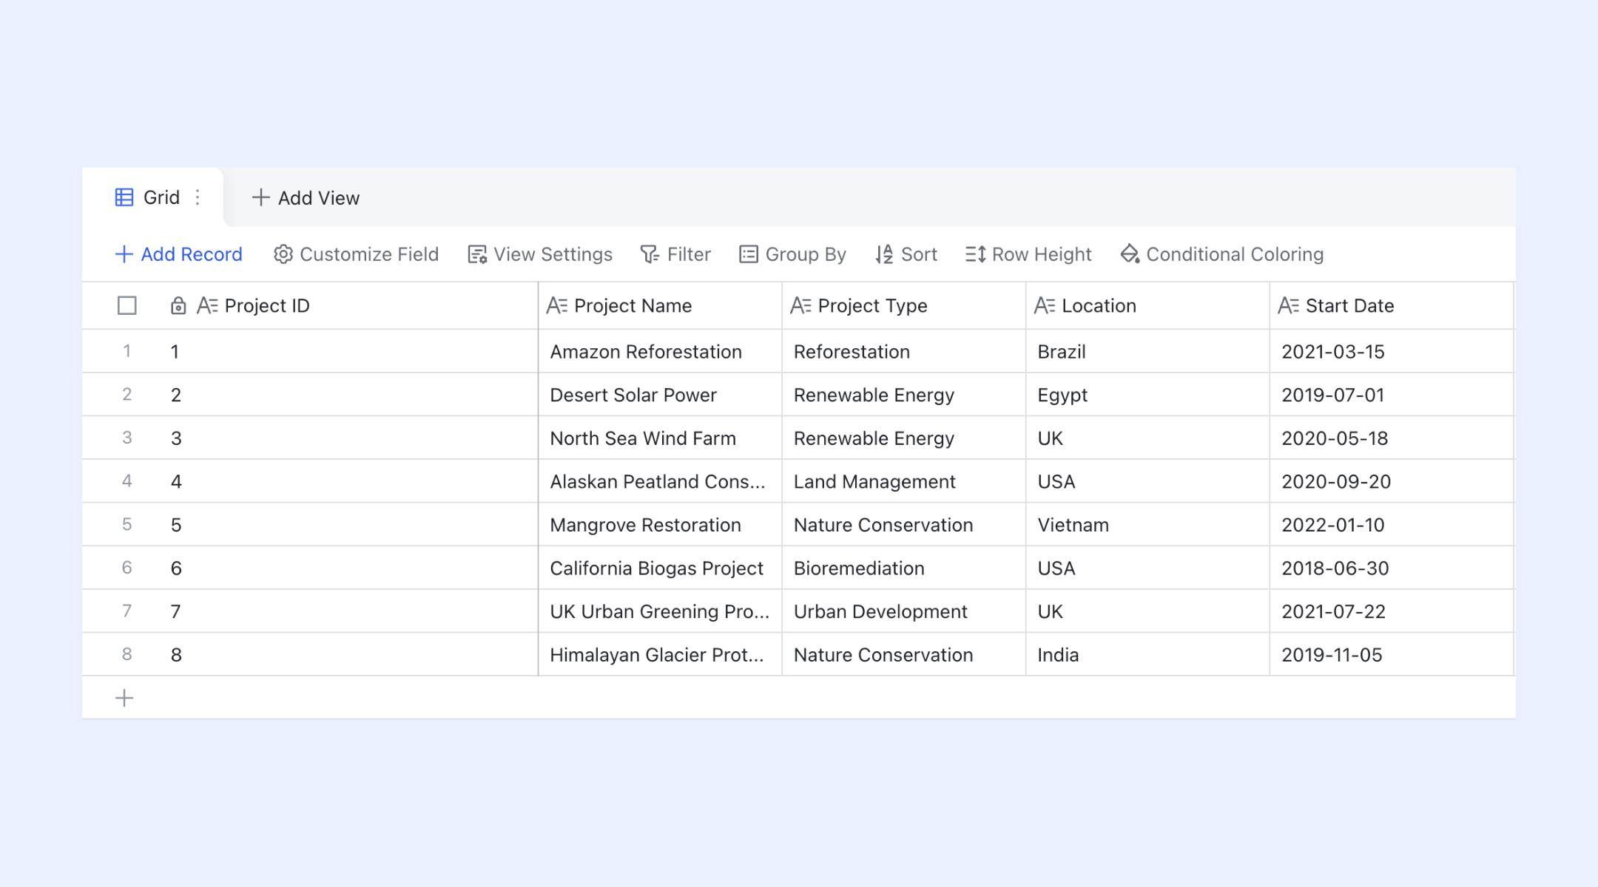Click the India location cell
The height and width of the screenshot is (887, 1598).
[1147, 655]
